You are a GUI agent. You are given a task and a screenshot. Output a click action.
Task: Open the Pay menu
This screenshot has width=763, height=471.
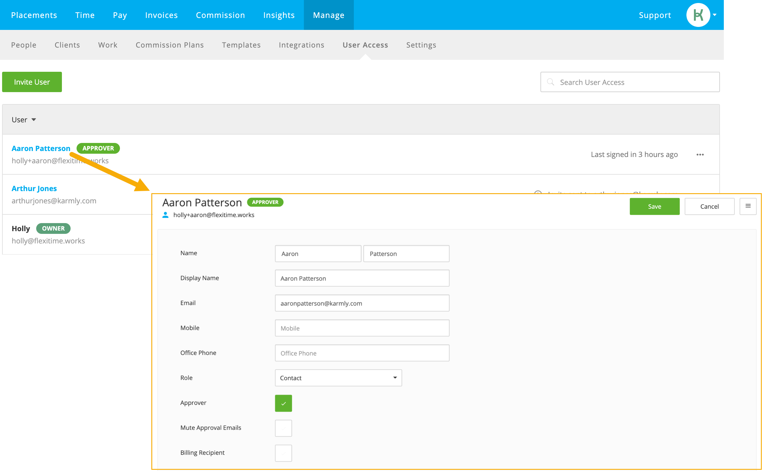(120, 15)
